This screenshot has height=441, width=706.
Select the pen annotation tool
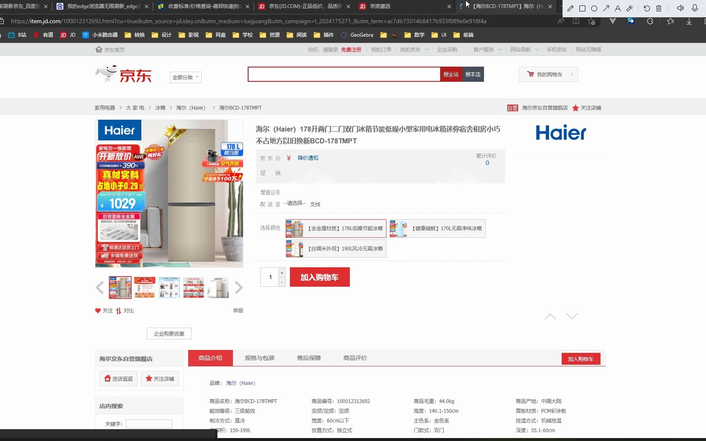click(571, 8)
